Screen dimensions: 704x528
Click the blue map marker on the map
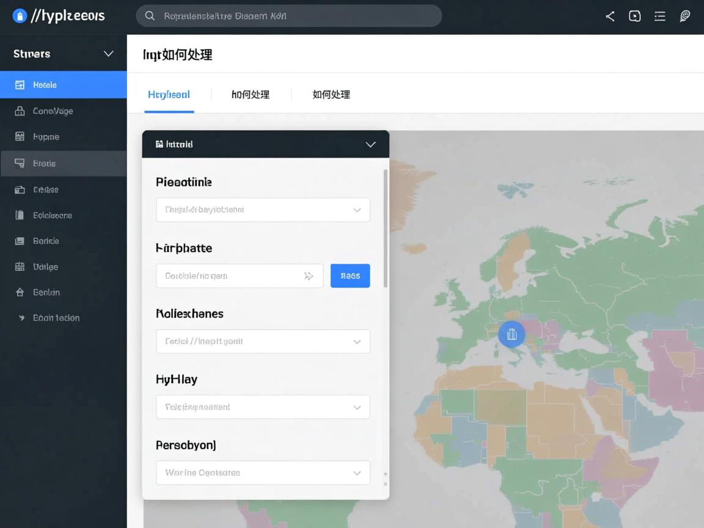pos(512,334)
